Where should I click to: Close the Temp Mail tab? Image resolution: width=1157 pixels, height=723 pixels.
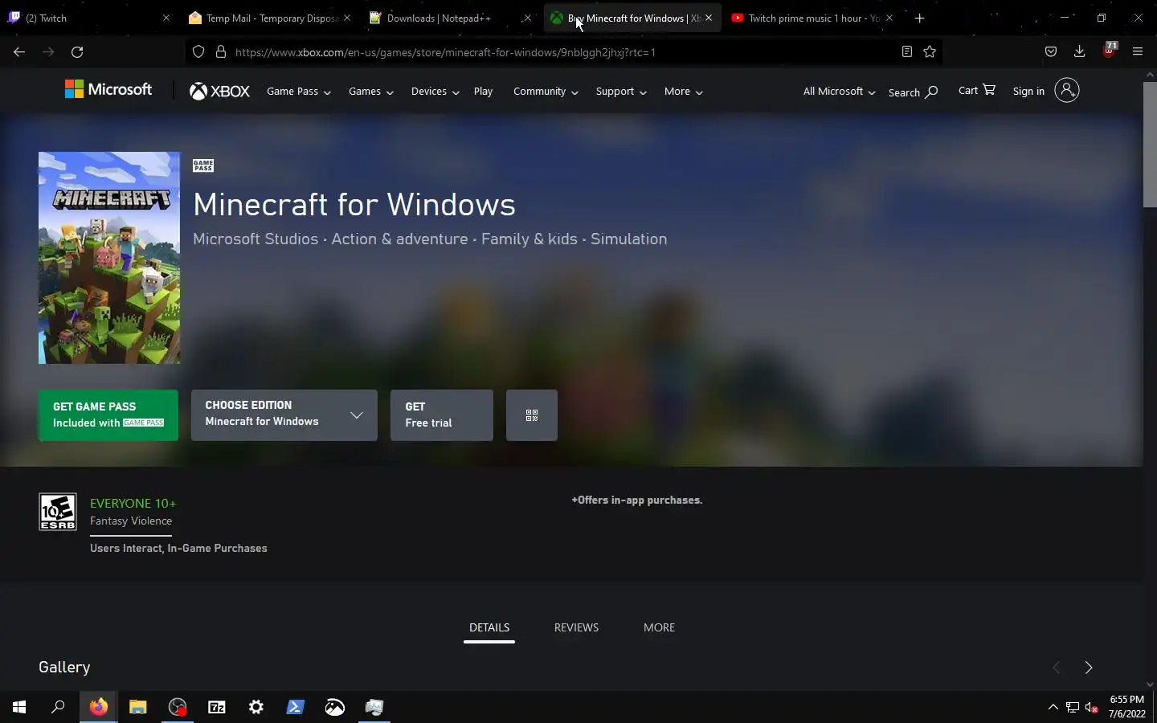[346, 18]
